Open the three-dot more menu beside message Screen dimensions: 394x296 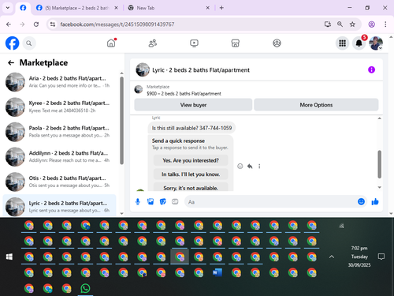pyautogui.click(x=259, y=166)
